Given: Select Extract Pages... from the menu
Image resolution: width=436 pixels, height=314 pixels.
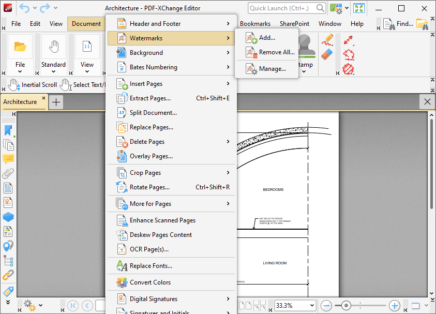Looking at the screenshot, I should pos(171,98).
